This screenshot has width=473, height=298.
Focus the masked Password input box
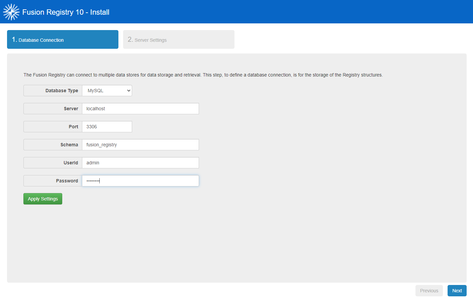click(140, 181)
